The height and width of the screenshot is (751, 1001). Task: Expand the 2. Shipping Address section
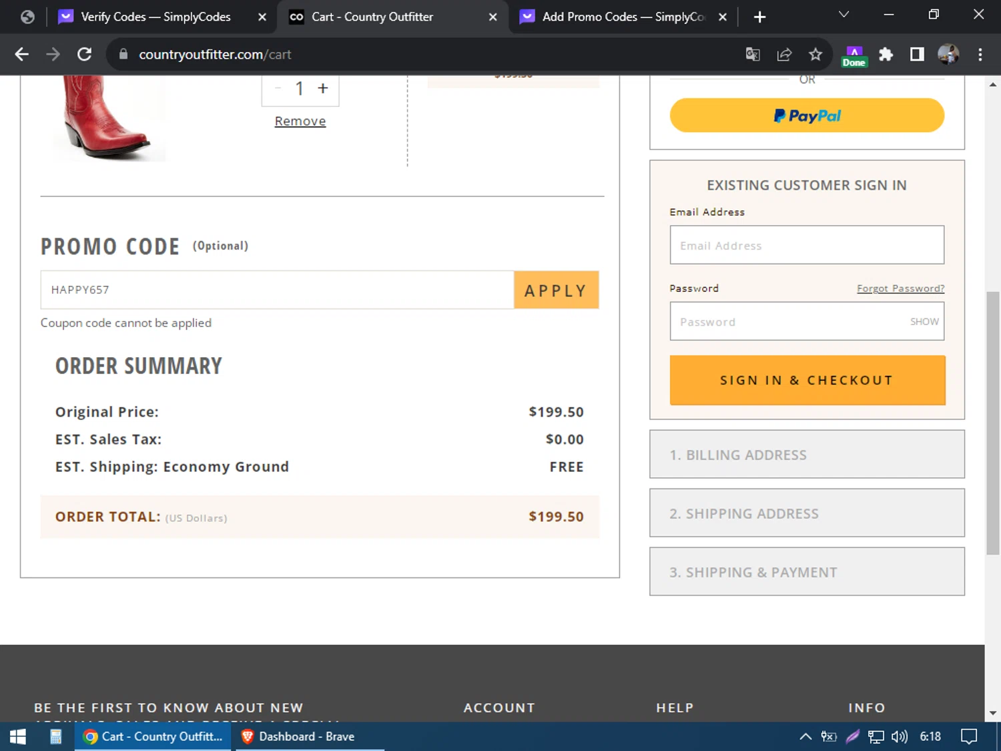(x=807, y=513)
